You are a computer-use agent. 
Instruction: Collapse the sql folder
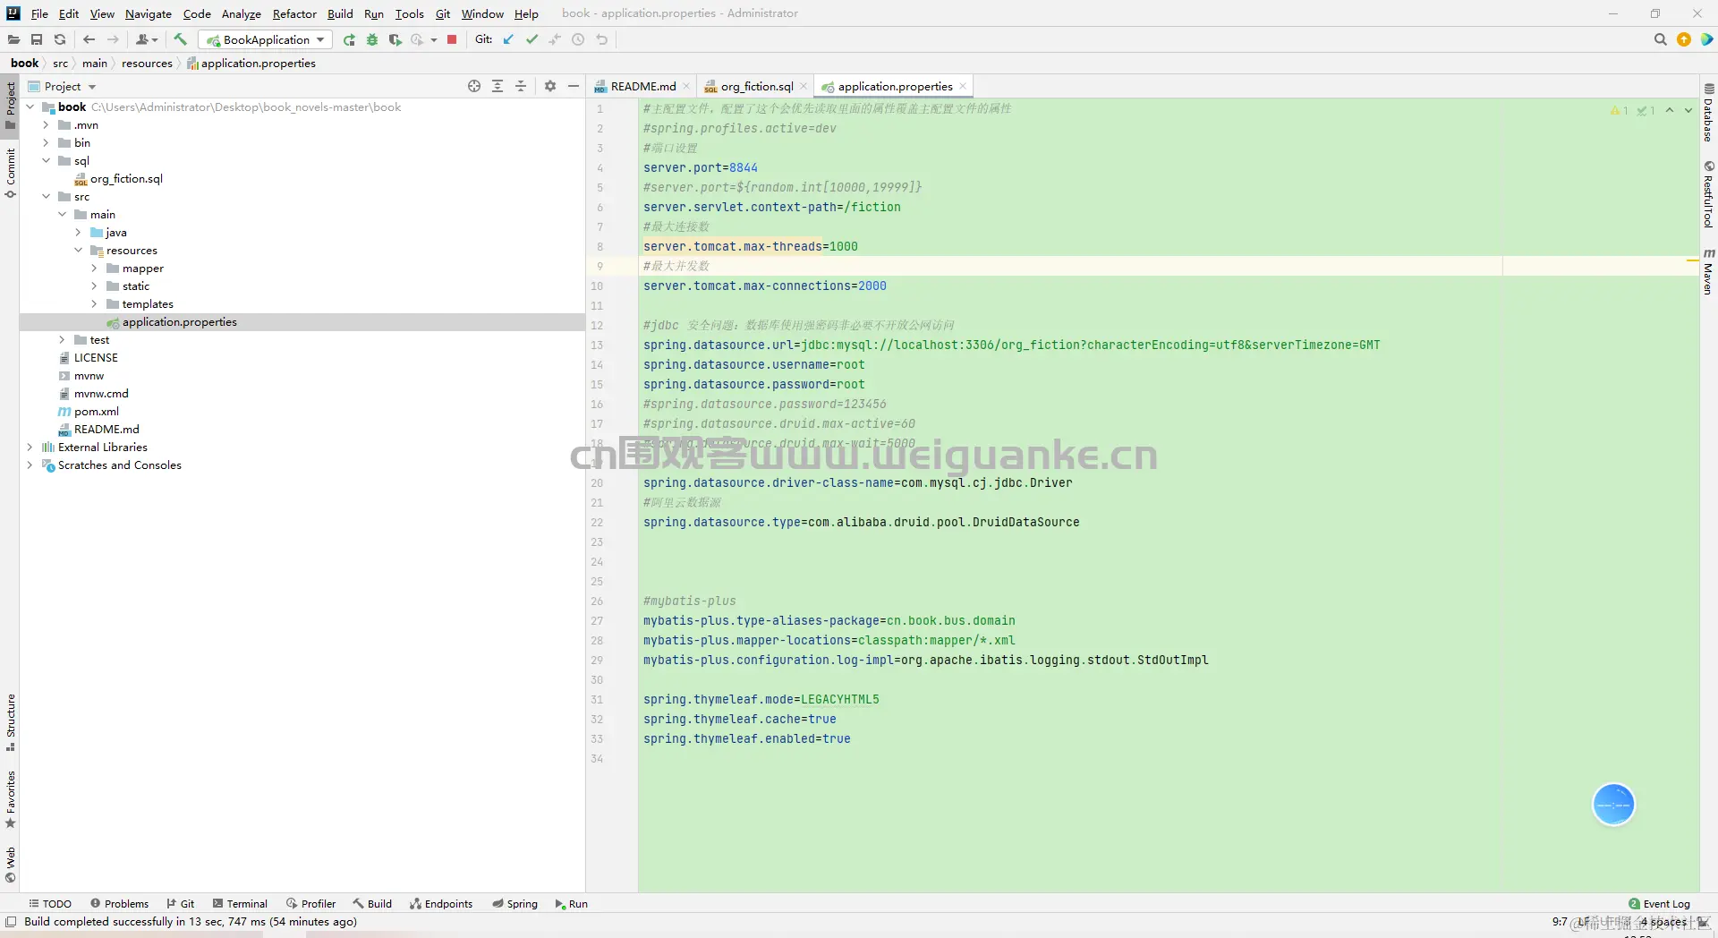tap(46, 161)
